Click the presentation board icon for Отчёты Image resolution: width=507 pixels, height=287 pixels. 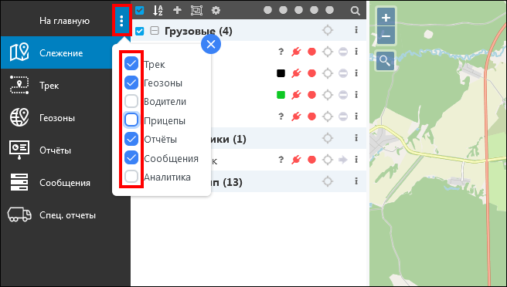pyautogui.click(x=19, y=150)
